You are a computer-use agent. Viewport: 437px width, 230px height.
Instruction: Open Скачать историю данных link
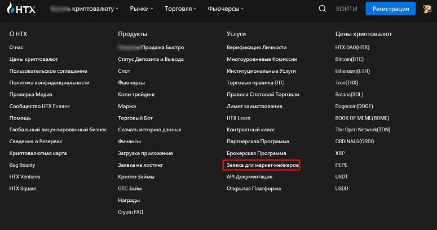pos(149,130)
